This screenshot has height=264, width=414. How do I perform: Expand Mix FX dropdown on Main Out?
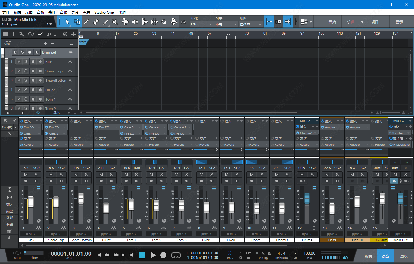[410, 121]
